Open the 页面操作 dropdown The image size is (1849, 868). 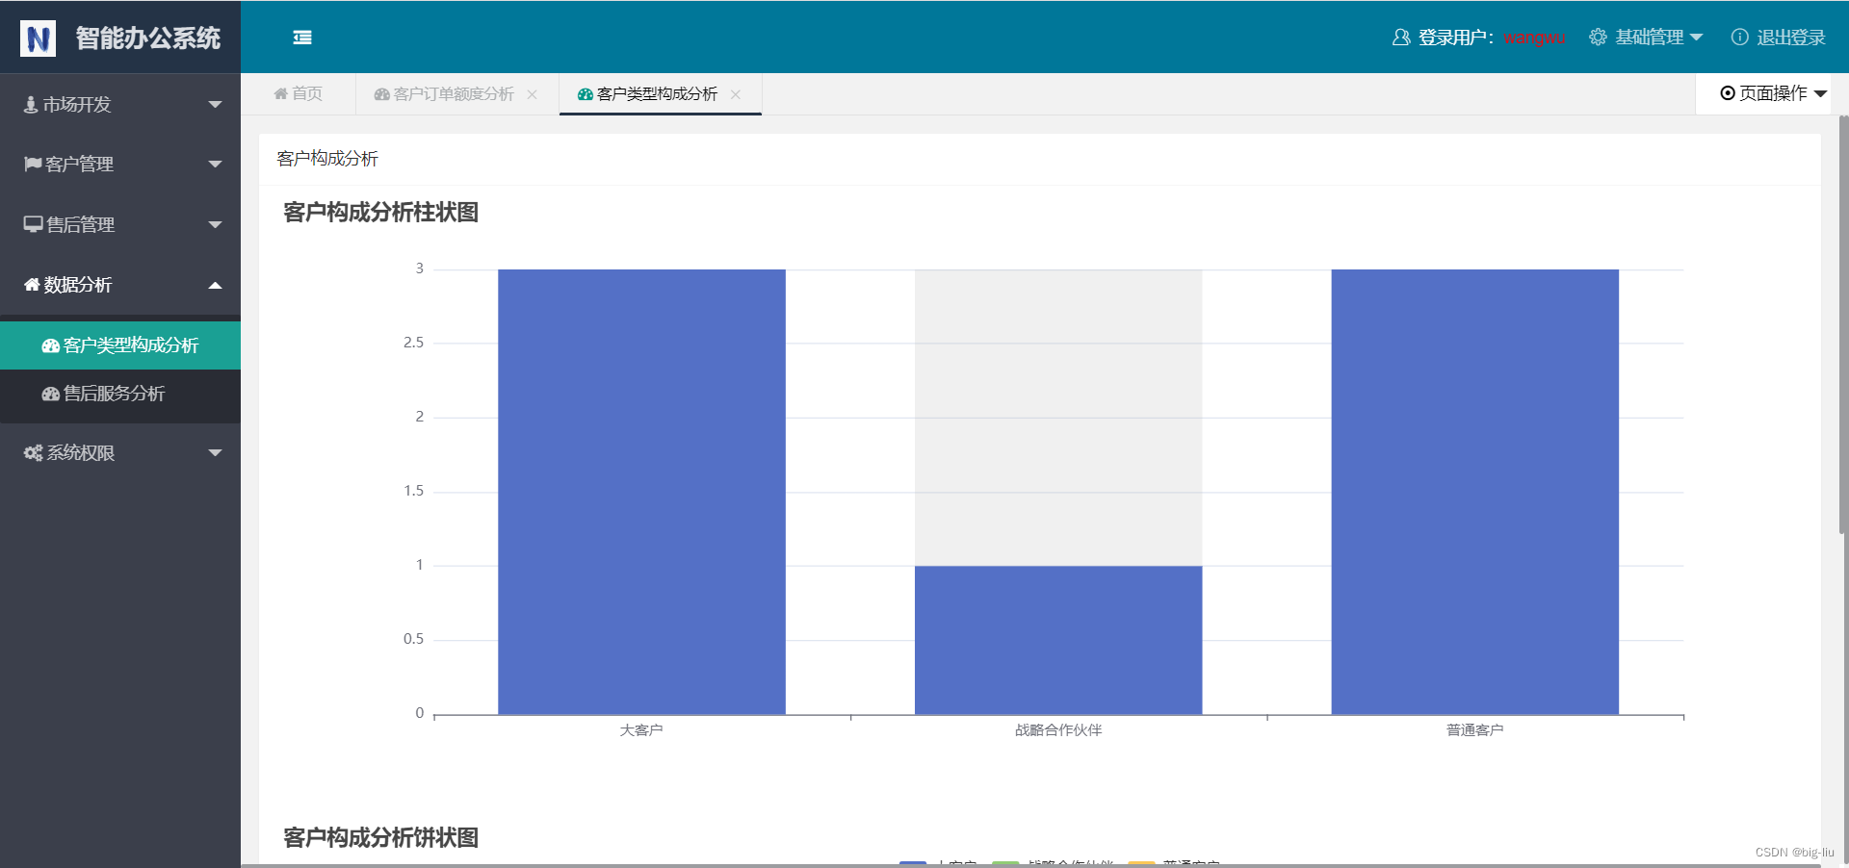(x=1773, y=93)
